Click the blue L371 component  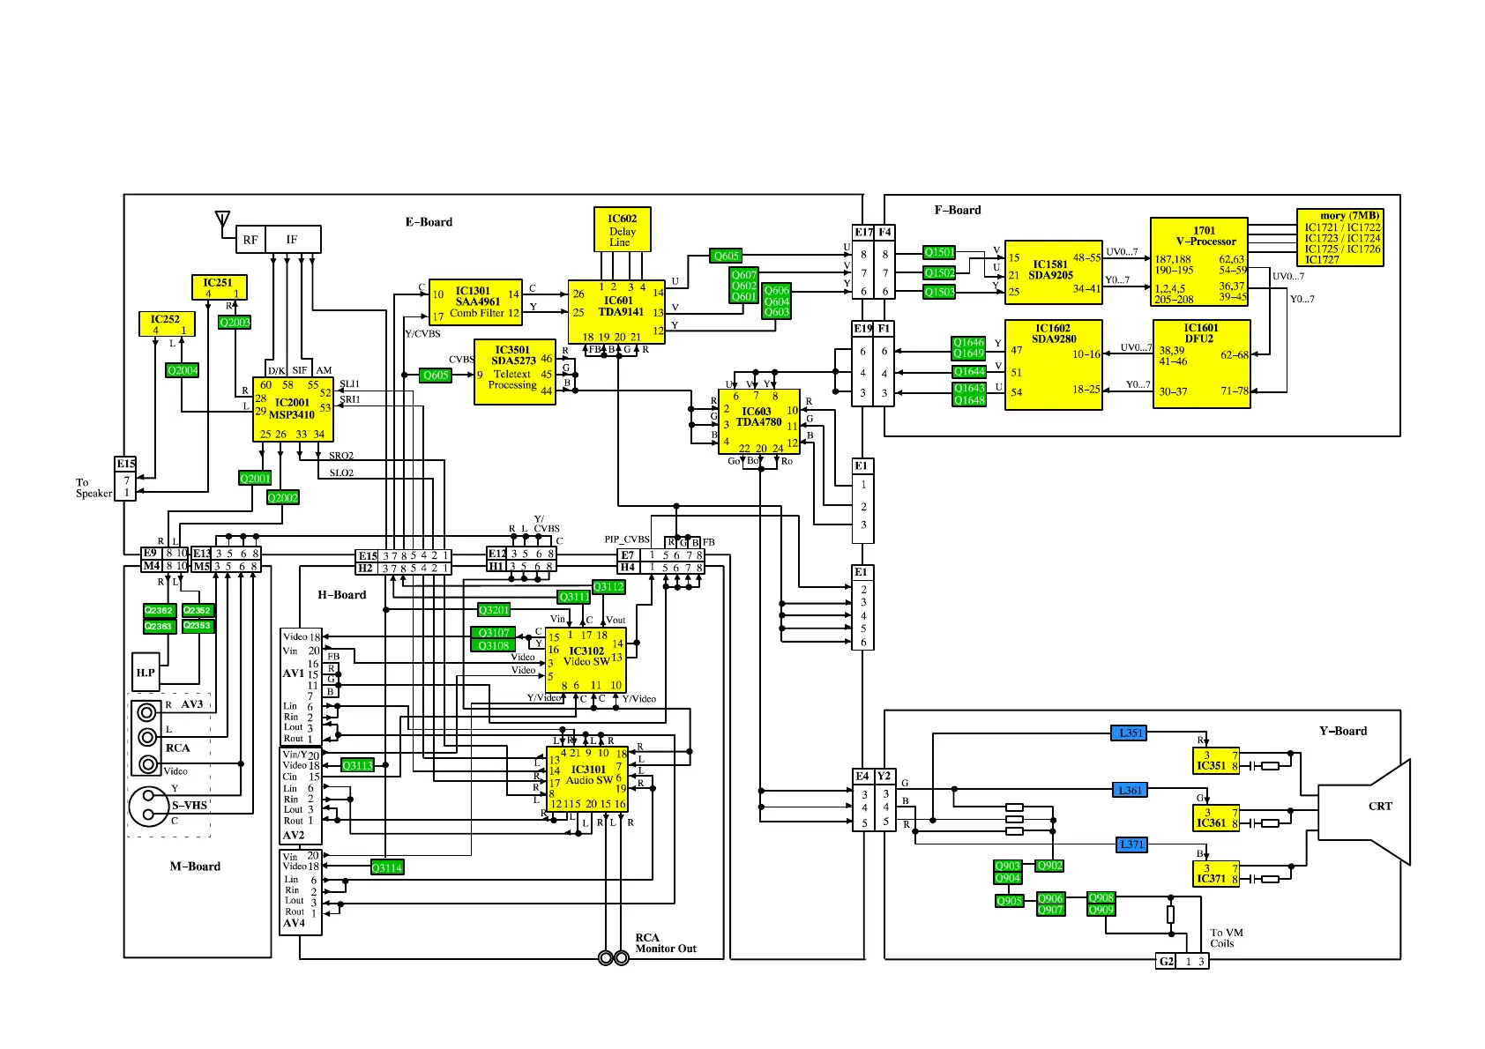(x=1131, y=844)
